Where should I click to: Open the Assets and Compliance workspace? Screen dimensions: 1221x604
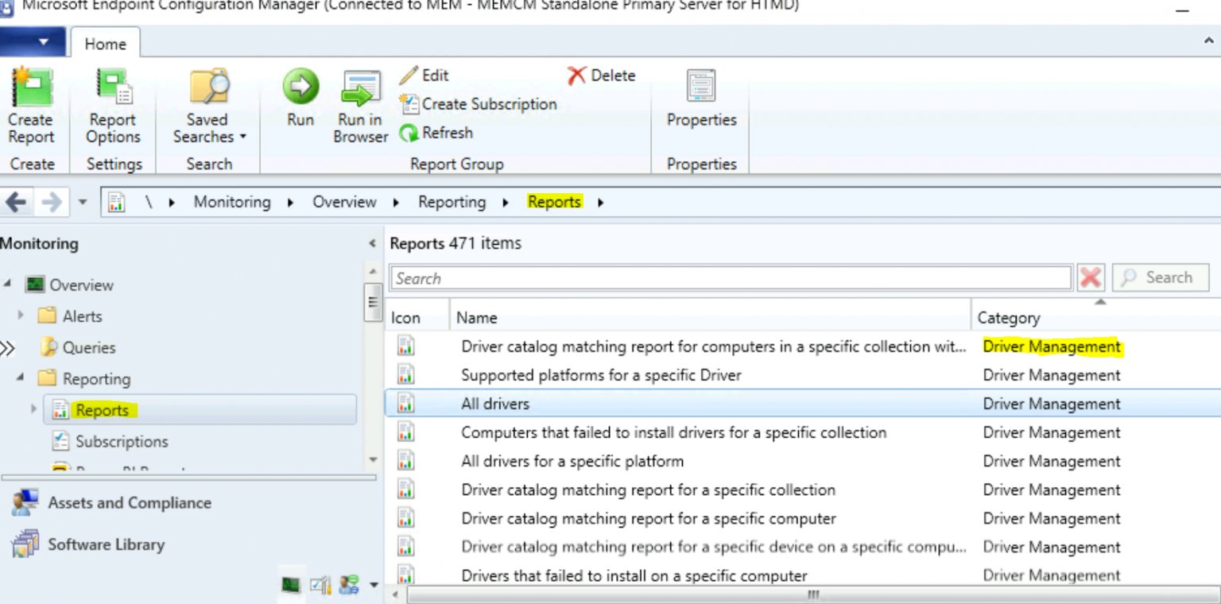coord(129,503)
